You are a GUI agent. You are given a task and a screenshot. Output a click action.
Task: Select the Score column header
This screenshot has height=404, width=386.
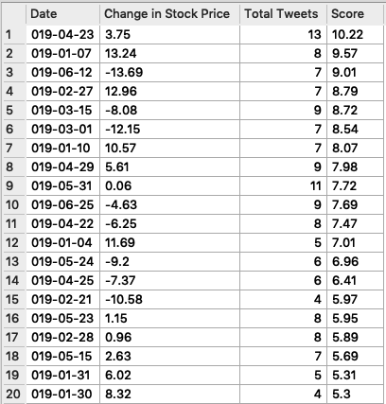click(355, 14)
